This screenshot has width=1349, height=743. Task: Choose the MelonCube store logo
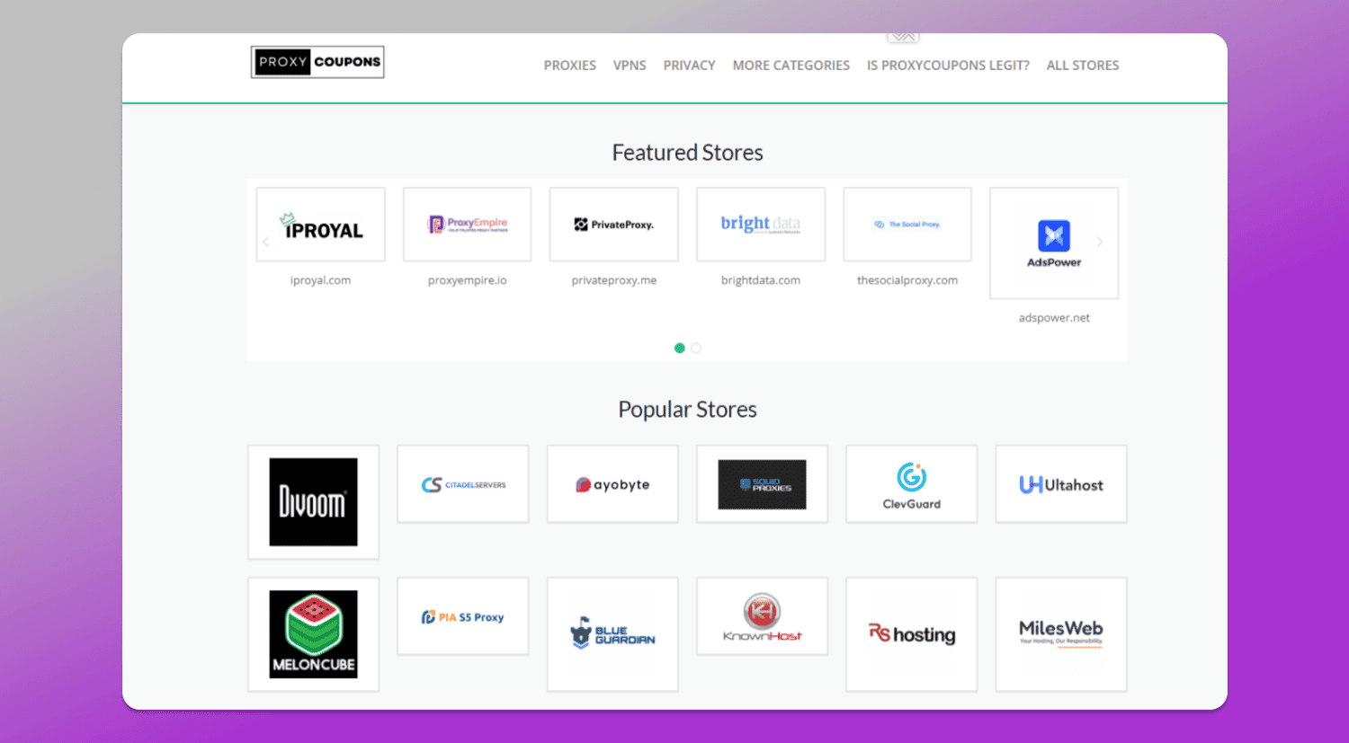(313, 634)
